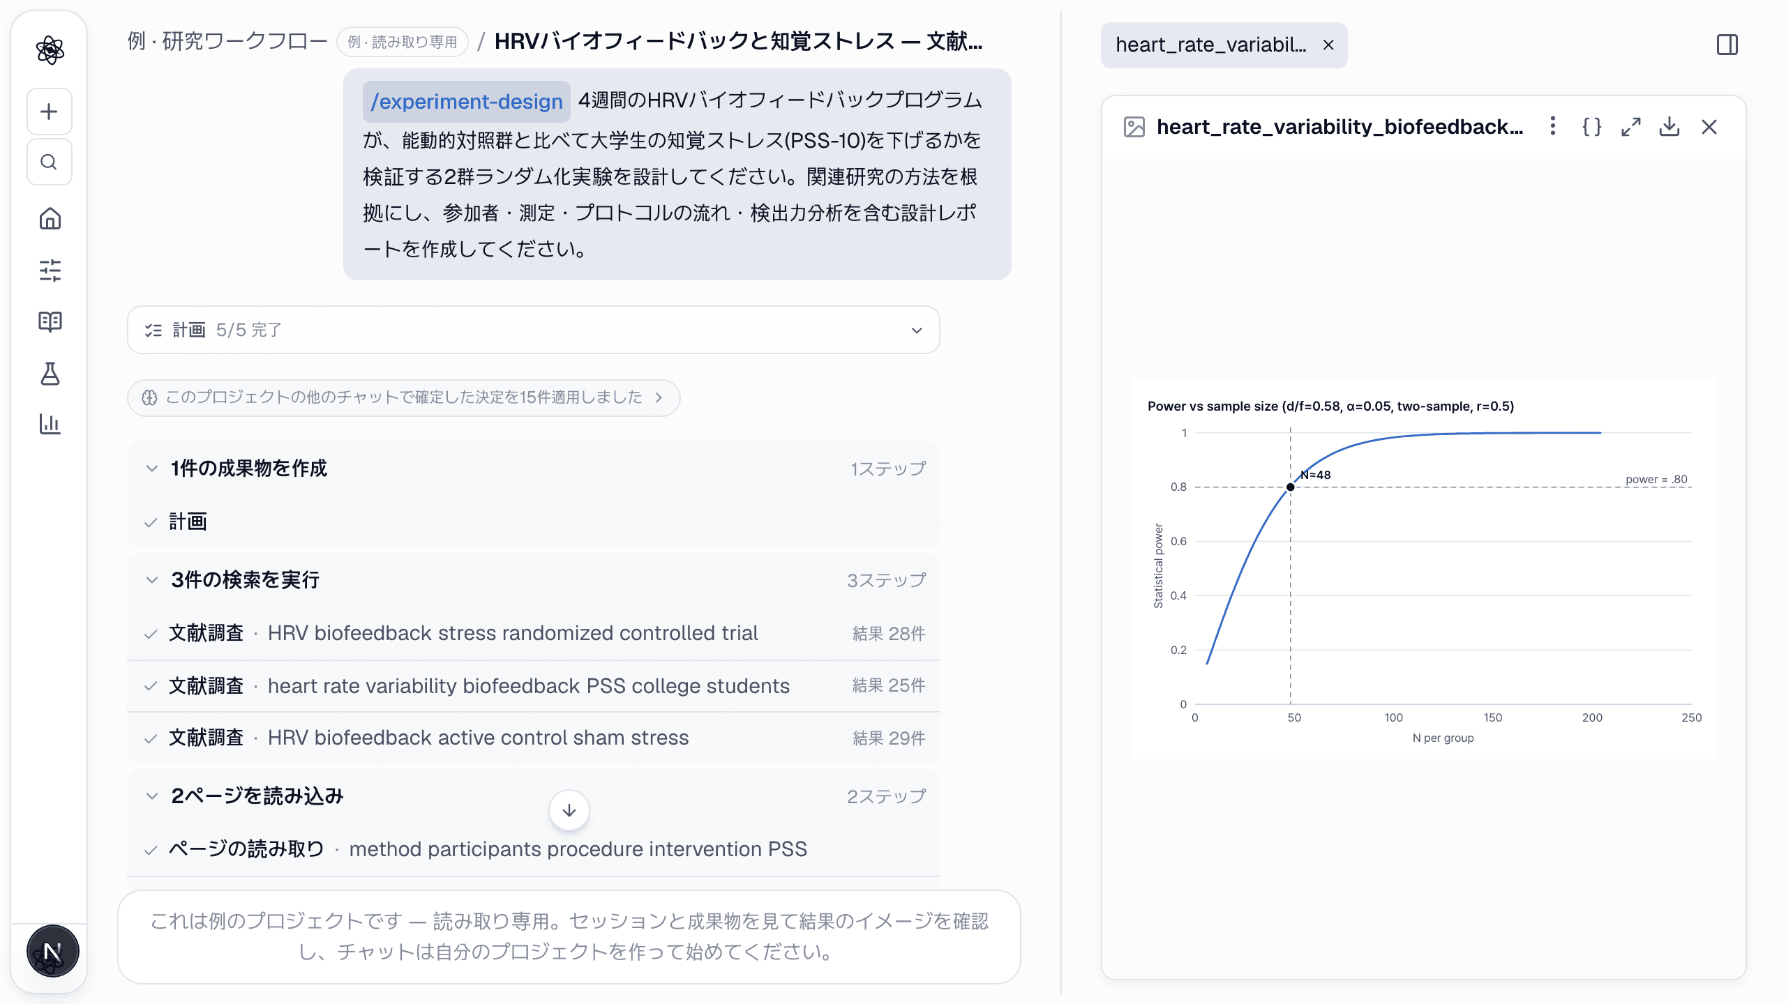1786x1004 pixels.
Task: Close the heart_rate_variabil... tab
Action: pos(1328,45)
